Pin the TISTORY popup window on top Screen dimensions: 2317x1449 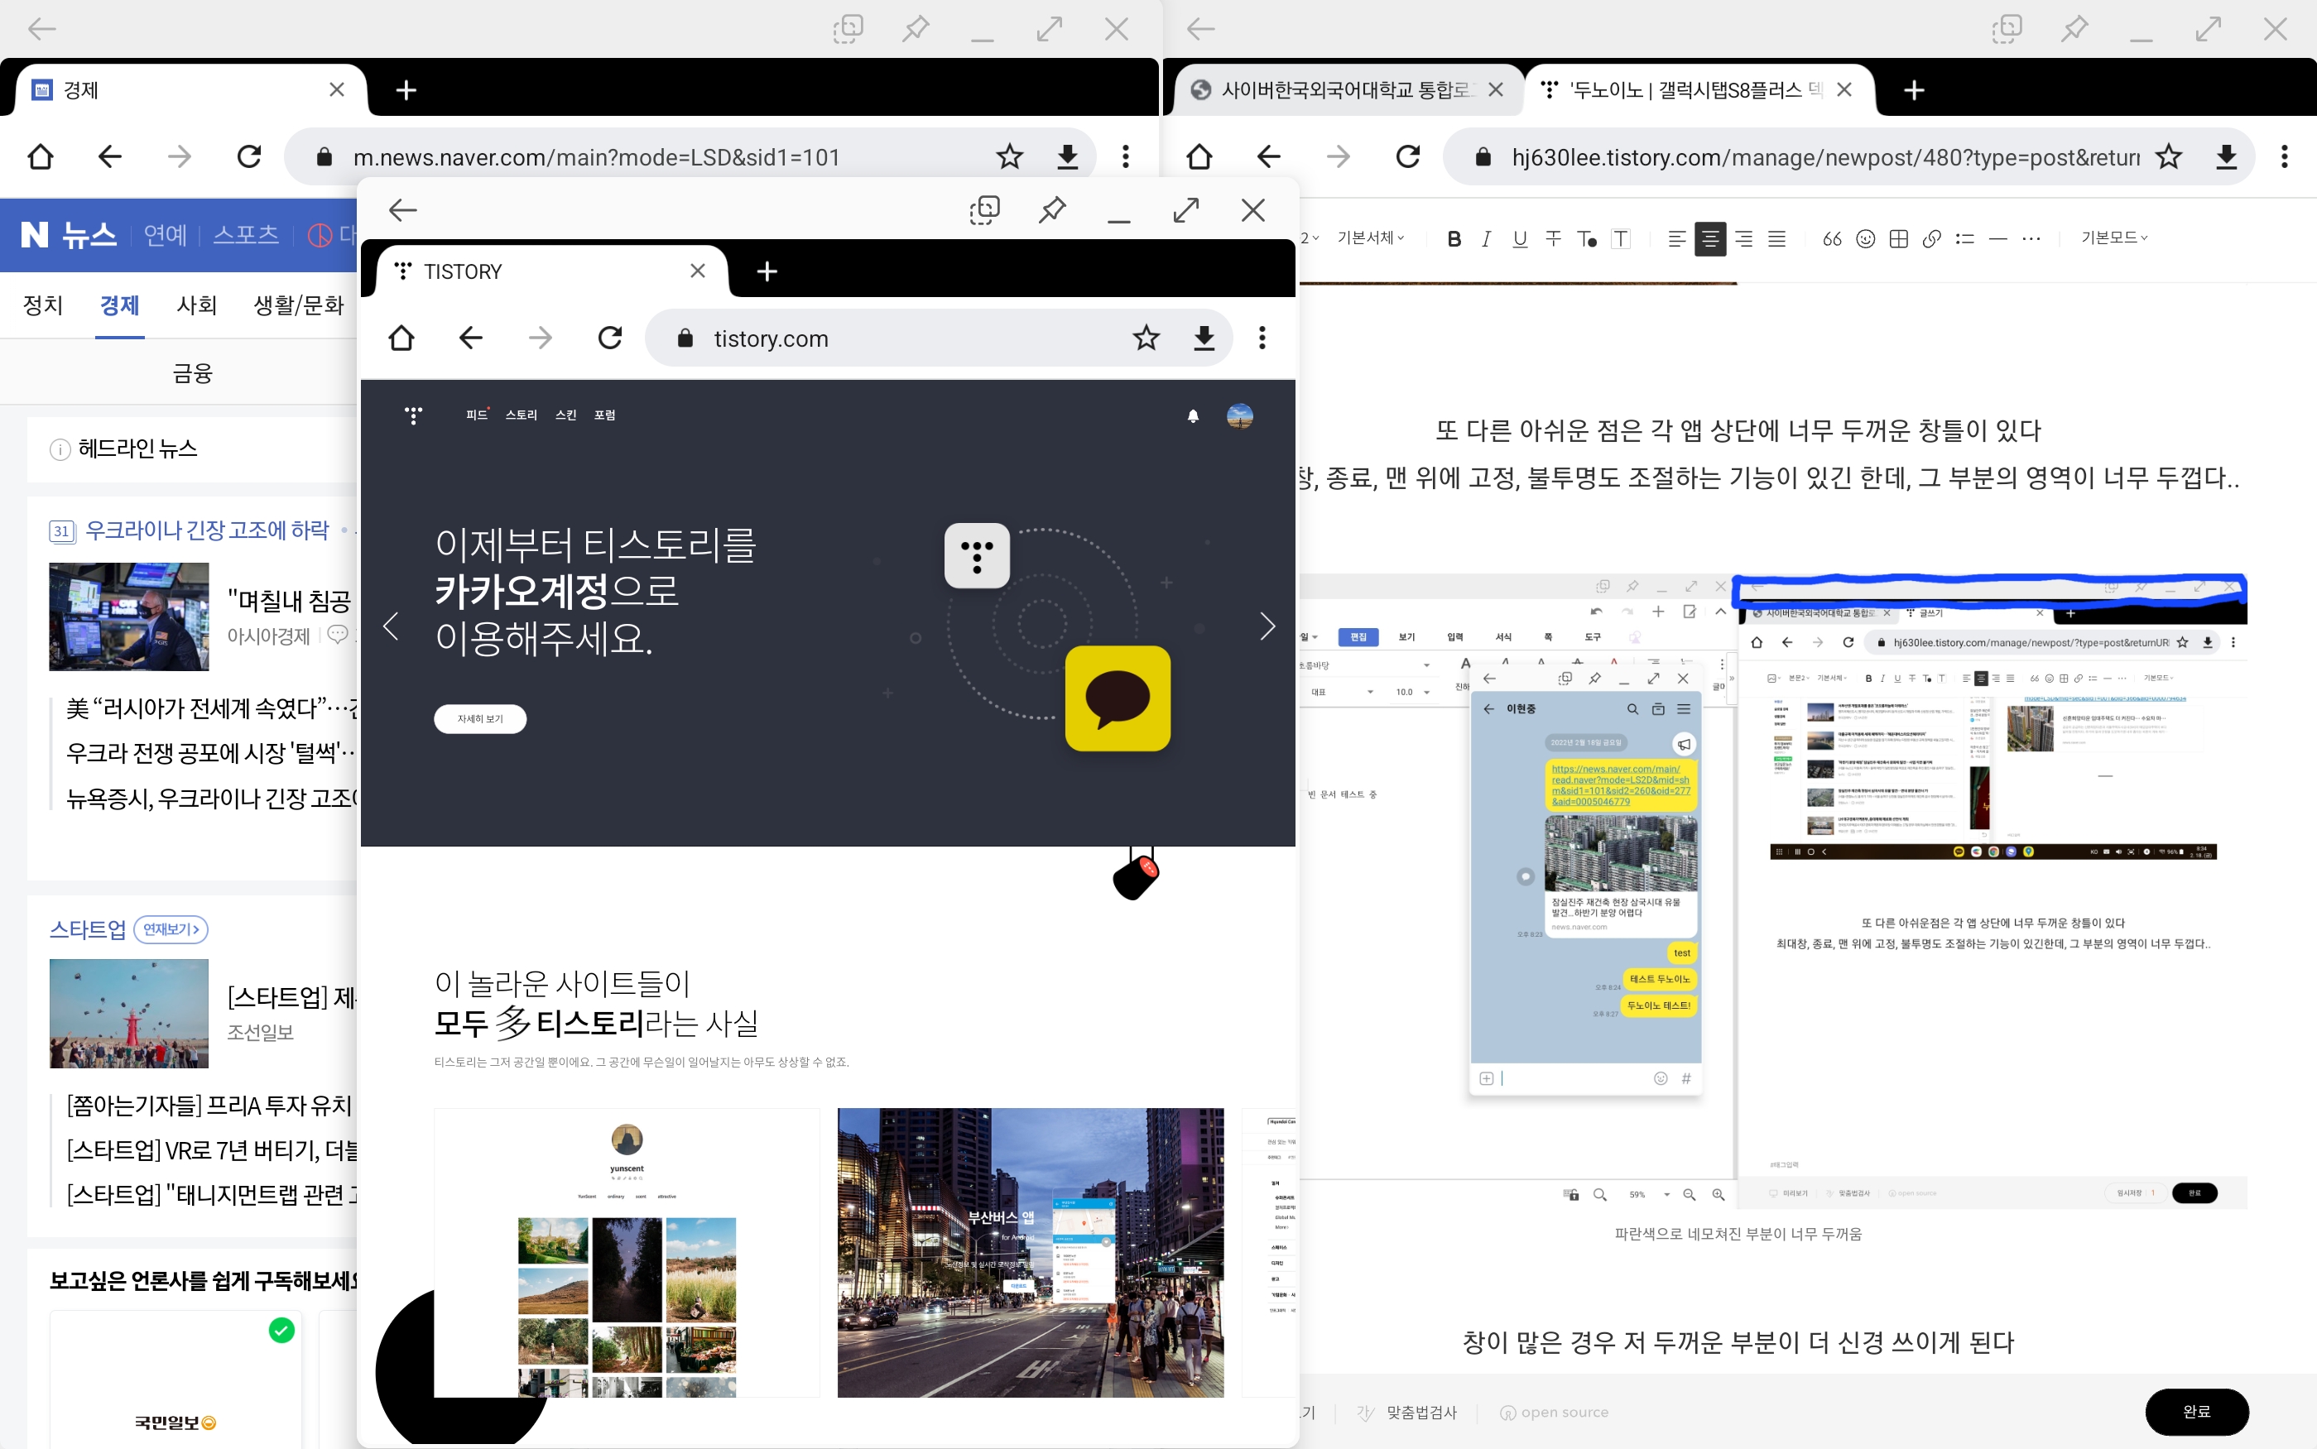[x=1051, y=210]
